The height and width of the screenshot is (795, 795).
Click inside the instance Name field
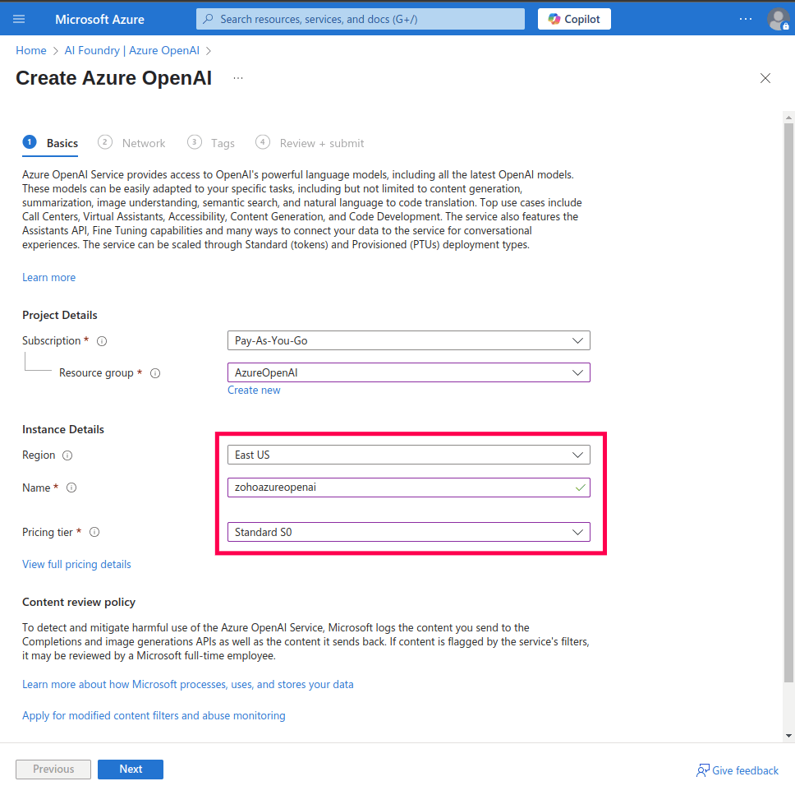pos(394,487)
